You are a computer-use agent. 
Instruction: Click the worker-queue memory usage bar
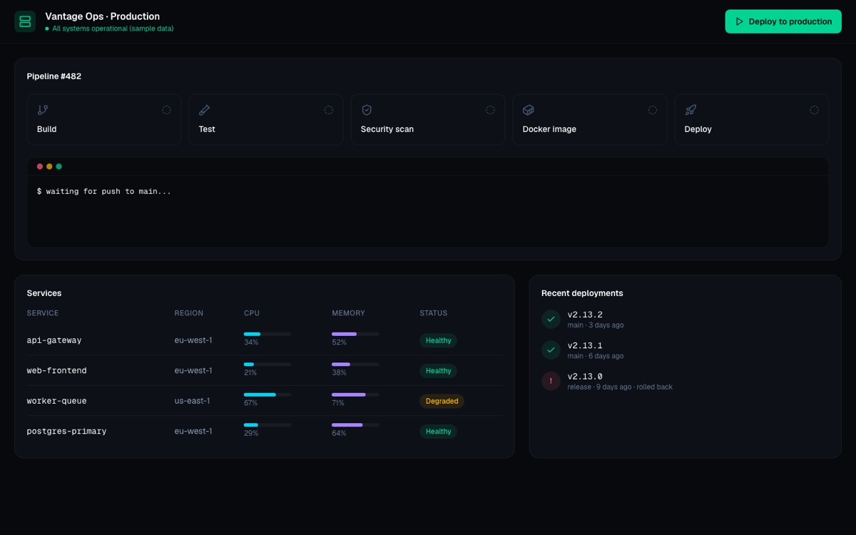(x=355, y=394)
